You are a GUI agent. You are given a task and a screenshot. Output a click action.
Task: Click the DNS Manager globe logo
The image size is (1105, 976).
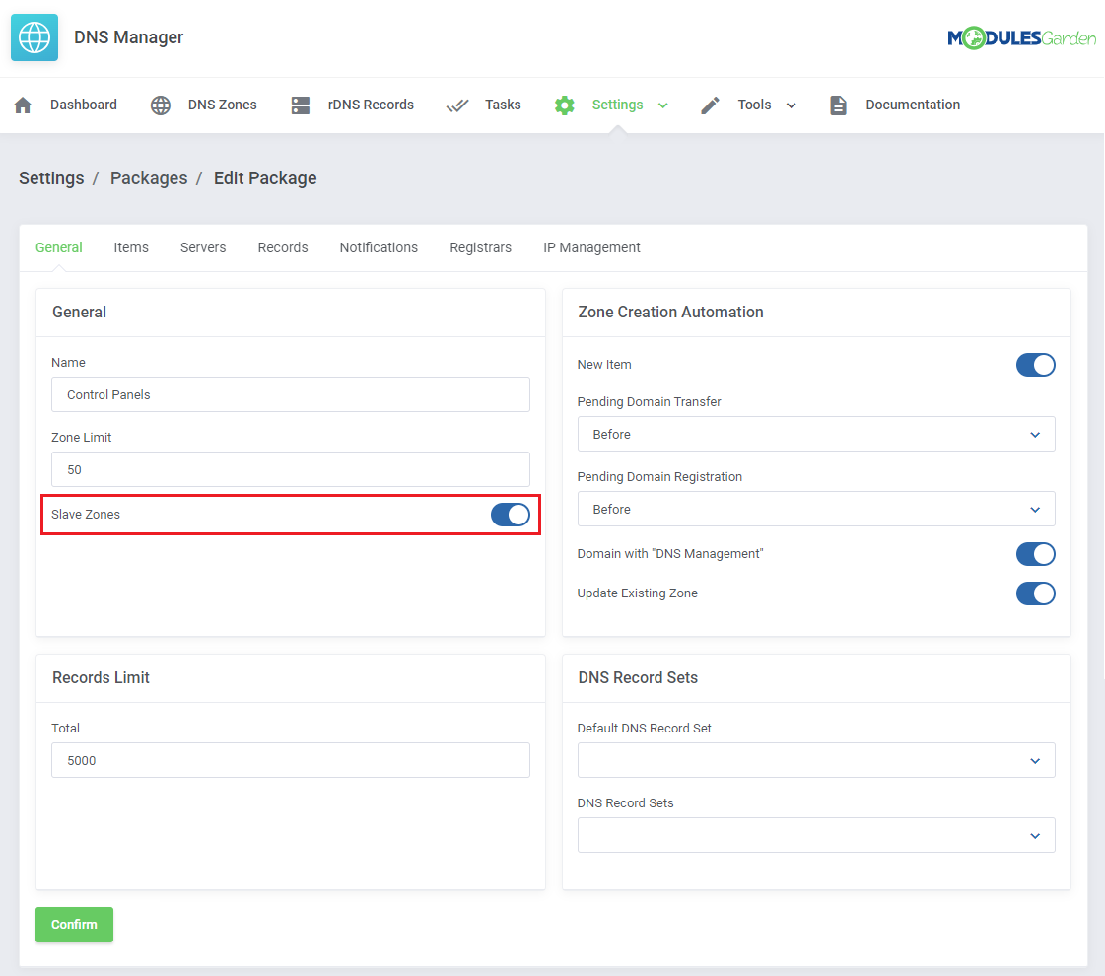point(35,37)
